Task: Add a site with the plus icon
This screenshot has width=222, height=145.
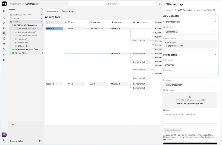Action: [65, 22]
